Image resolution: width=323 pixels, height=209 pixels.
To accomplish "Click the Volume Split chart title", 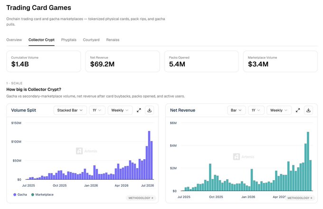I will pyautogui.click(x=23, y=110).
